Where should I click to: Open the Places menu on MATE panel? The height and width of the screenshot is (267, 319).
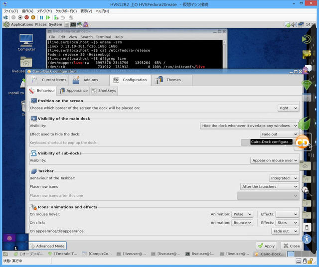41,24
